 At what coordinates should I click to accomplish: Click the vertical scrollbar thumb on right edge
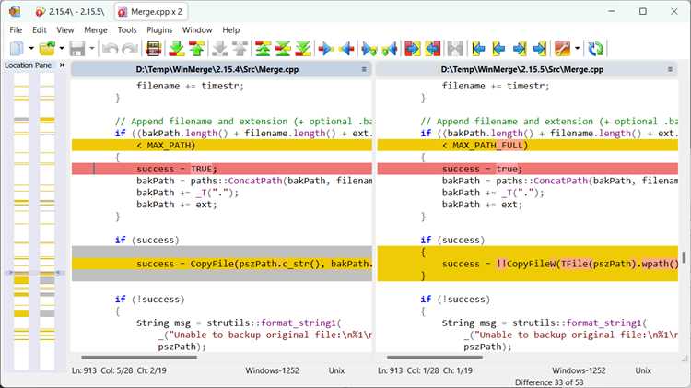pos(684,257)
